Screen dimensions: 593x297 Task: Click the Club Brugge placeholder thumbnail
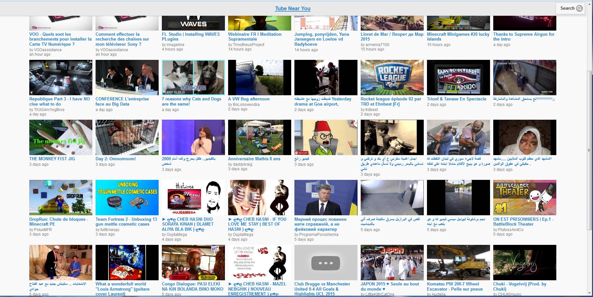tap(326, 262)
